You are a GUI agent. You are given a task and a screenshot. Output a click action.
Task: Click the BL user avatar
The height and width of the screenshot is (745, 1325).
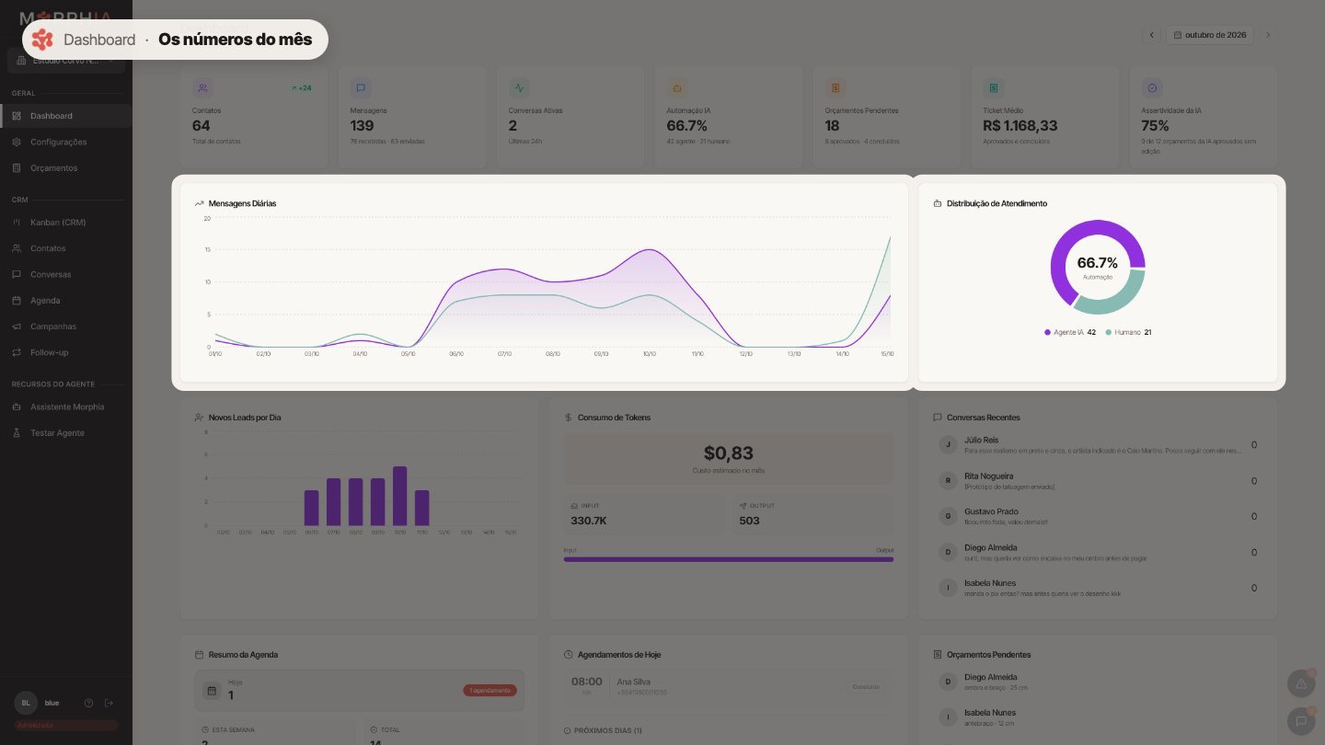coord(26,703)
